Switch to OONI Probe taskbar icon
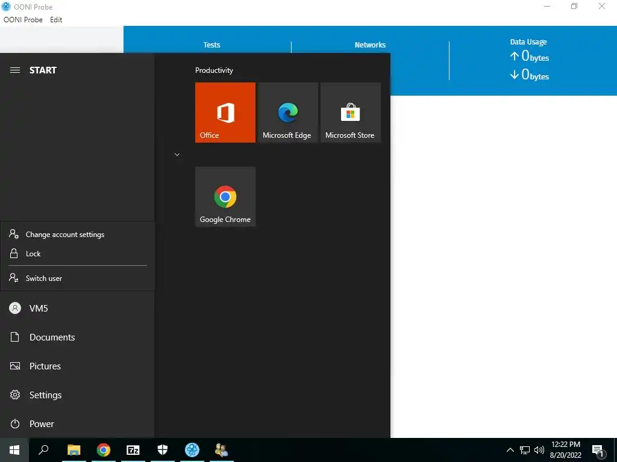Screen dimensions: 617x462 tap(192, 450)
